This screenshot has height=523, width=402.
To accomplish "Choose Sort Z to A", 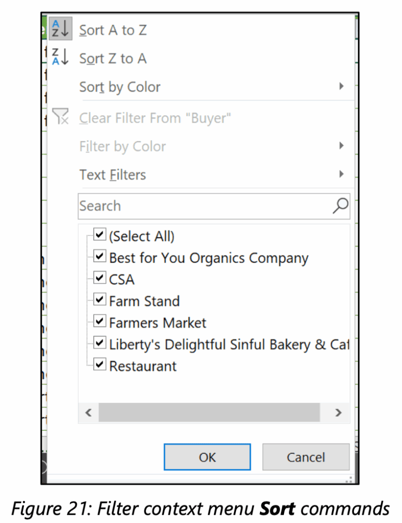I will point(113,59).
